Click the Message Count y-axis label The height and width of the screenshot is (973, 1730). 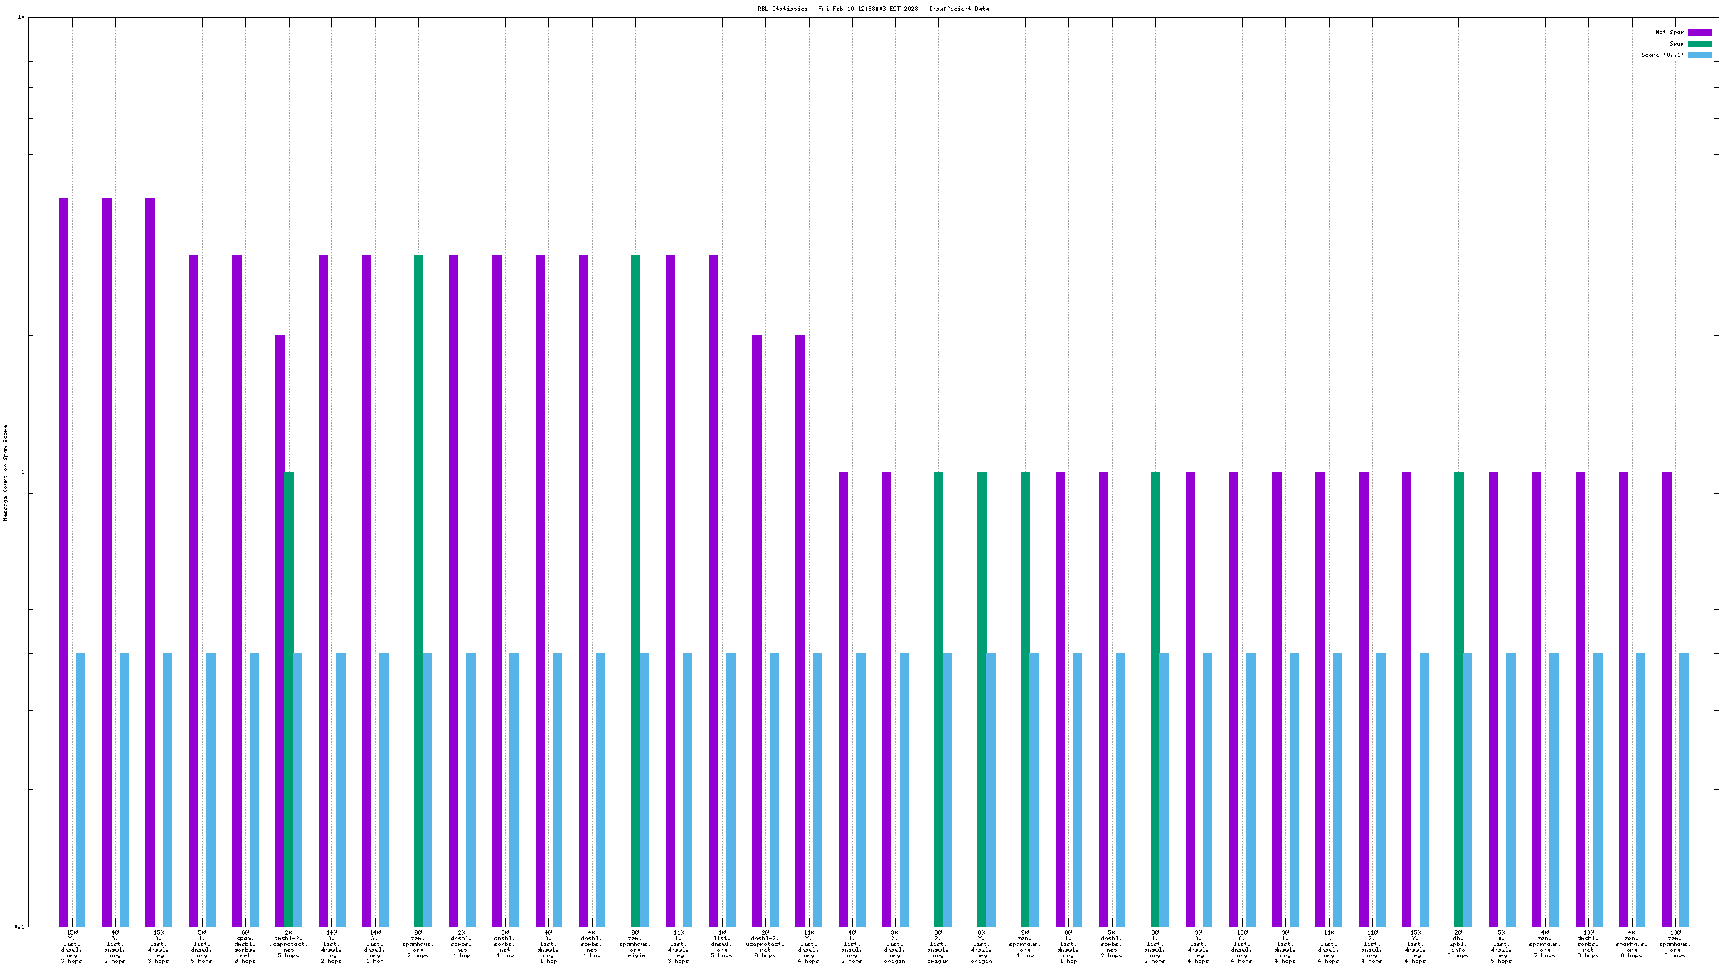click(x=6, y=473)
